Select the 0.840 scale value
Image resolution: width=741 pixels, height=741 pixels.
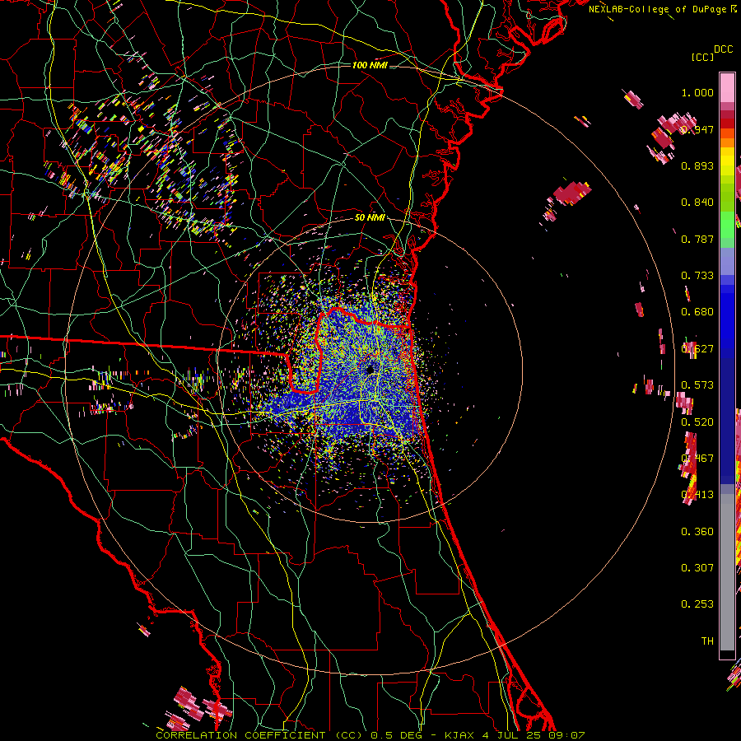click(x=697, y=203)
